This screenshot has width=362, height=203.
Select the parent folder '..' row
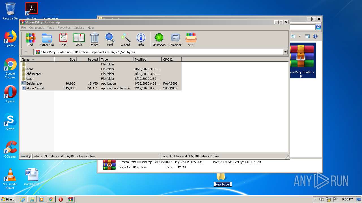click(x=101, y=64)
